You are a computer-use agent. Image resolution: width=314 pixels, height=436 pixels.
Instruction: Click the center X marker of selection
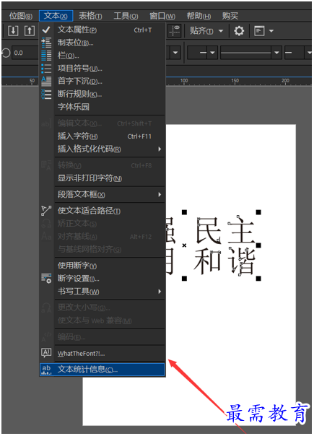tap(184, 245)
